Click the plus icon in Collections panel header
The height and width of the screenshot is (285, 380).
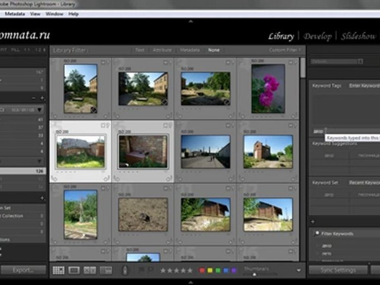click(42, 198)
